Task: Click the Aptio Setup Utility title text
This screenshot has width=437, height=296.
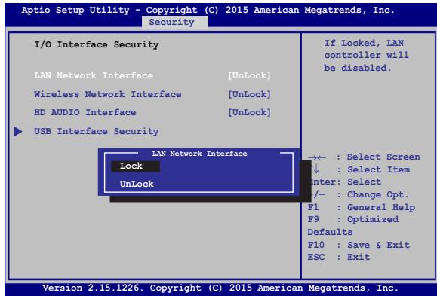Action: point(208,10)
